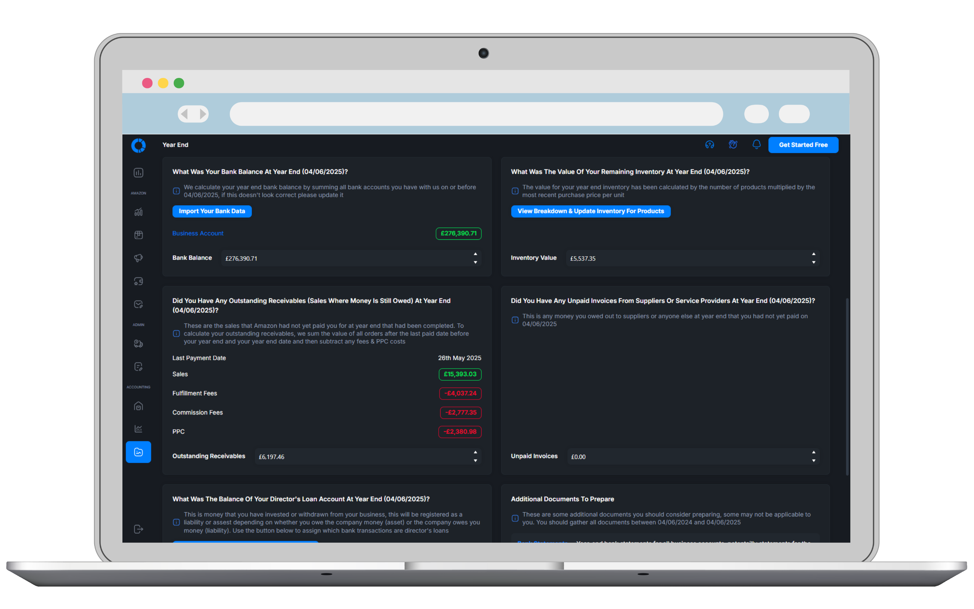Open the email envelope-edit icon in sidebar
This screenshot has height=609, width=974.
click(x=138, y=304)
